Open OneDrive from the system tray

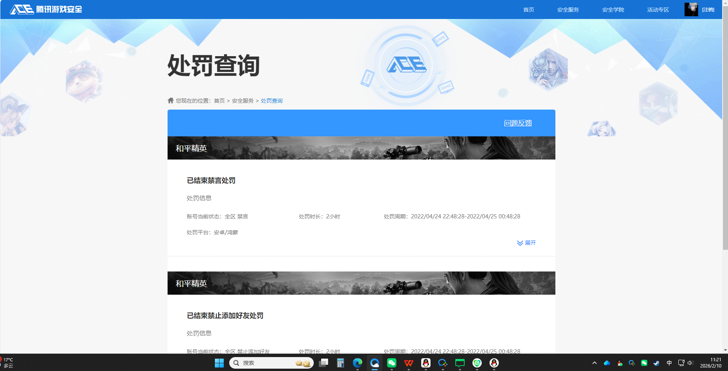pyautogui.click(x=607, y=363)
